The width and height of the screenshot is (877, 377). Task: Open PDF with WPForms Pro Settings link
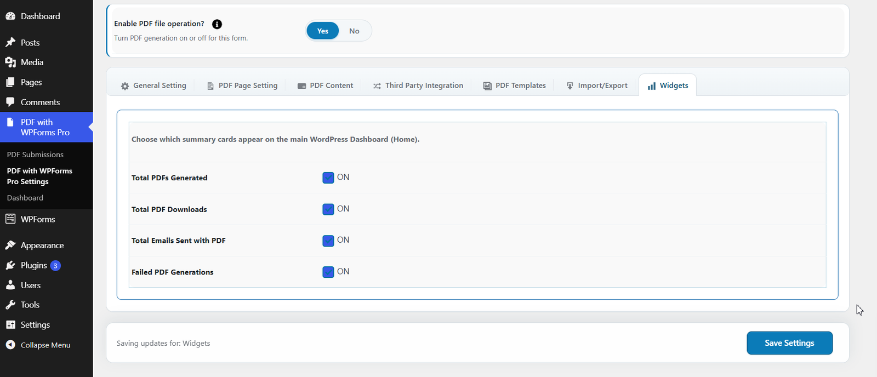tap(39, 176)
